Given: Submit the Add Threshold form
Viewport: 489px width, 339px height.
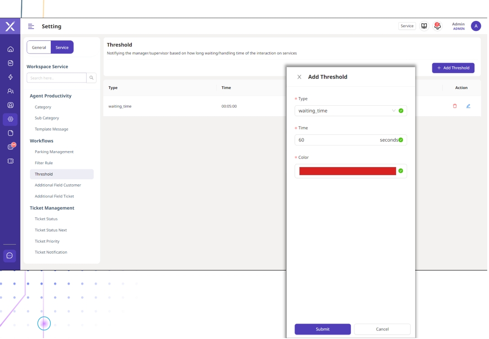Looking at the screenshot, I should (323, 329).
